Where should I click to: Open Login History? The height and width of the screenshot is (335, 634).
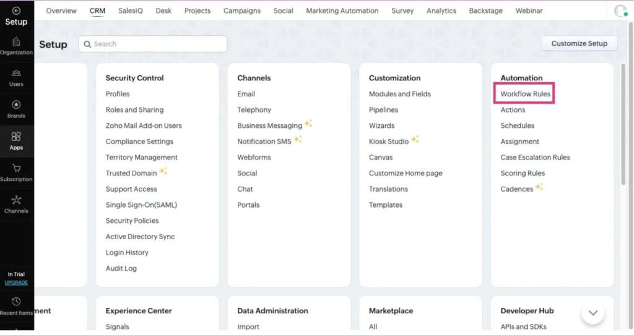[127, 253]
